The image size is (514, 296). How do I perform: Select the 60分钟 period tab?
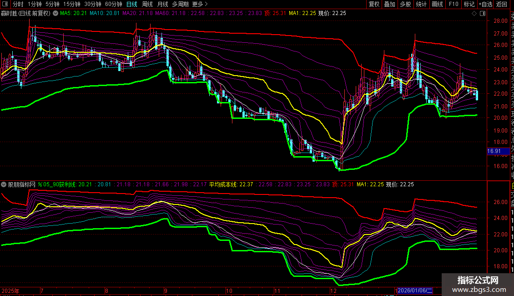click(x=113, y=4)
